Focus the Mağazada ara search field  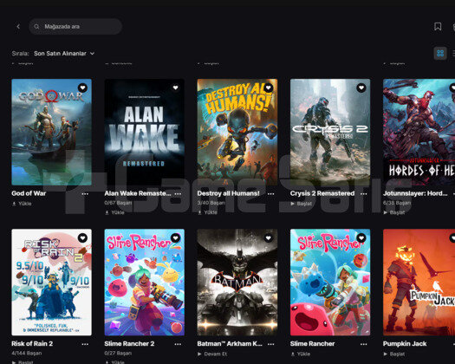(x=75, y=26)
